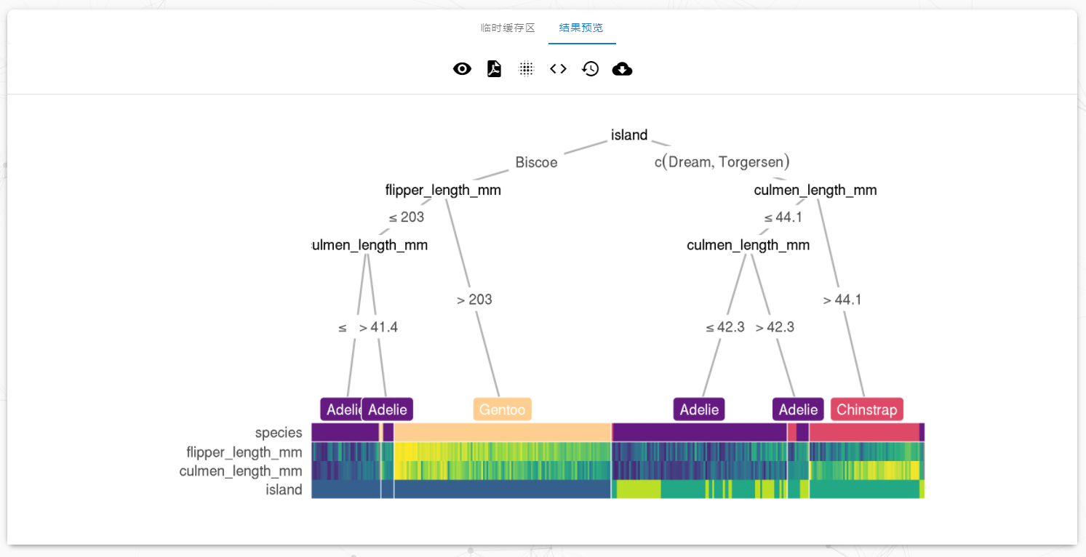Open the PDF export icon
Image resolution: width=1086 pixels, height=557 pixels.
point(494,69)
